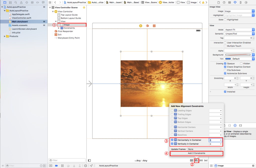Toggle the Highlighted state checkbox
Image resolution: width=256 pixels, height=168 pixels.
tap(225, 20)
